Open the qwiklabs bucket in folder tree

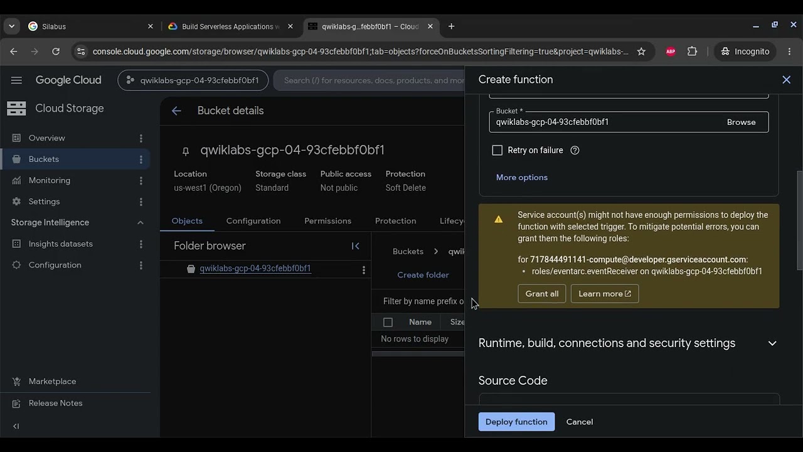(x=255, y=269)
